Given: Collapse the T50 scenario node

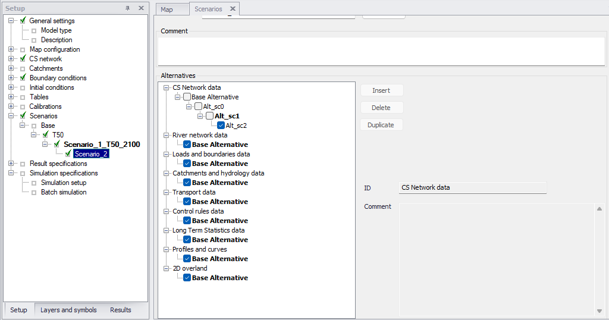Looking at the screenshot, I should pyautogui.click(x=34, y=135).
